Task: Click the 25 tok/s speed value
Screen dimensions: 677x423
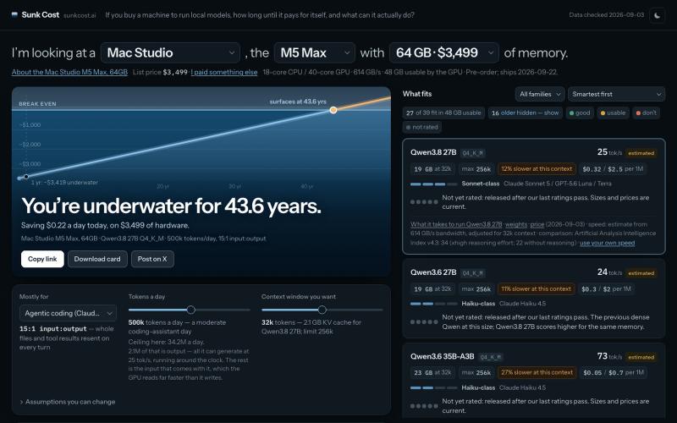Action: pyautogui.click(x=609, y=152)
